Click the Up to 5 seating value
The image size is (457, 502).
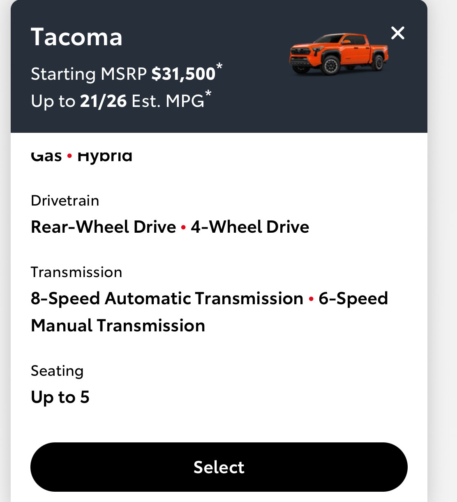pos(60,397)
